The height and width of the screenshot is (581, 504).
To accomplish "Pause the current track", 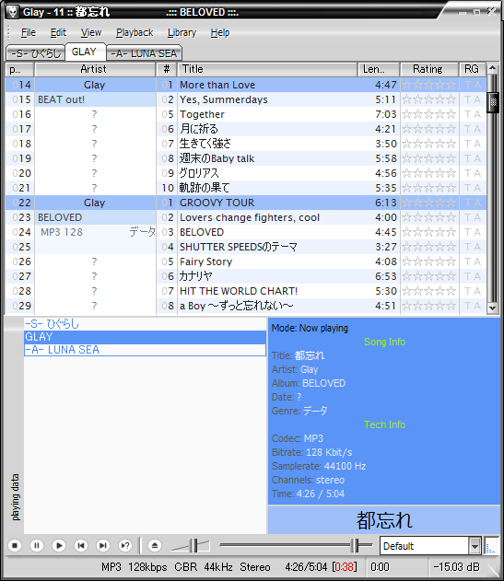I will click(37, 545).
